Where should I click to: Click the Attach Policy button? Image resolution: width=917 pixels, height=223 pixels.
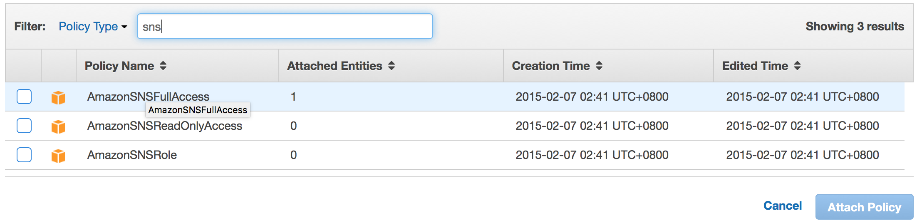point(864,207)
